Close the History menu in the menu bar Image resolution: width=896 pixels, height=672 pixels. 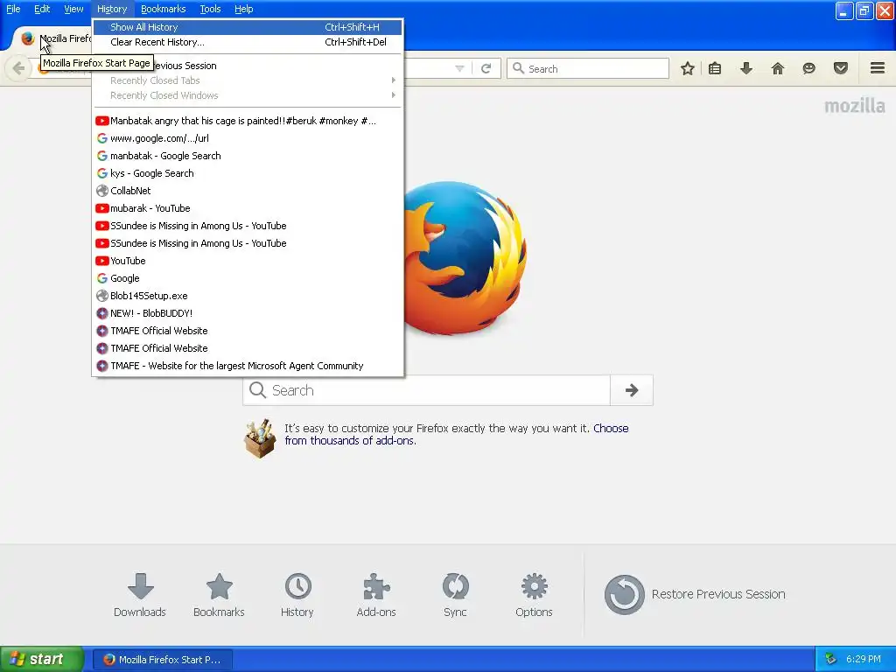(112, 9)
